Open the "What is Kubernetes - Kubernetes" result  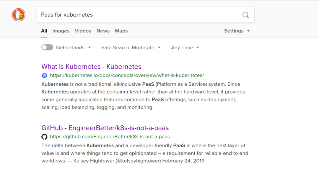(x=91, y=67)
